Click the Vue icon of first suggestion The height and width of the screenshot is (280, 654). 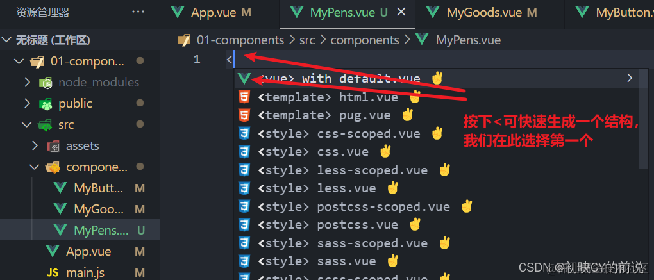pyautogui.click(x=244, y=78)
